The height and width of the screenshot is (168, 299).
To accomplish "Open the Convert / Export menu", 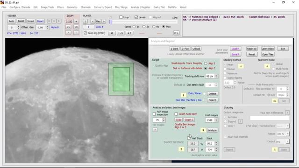I will click(103, 7).
